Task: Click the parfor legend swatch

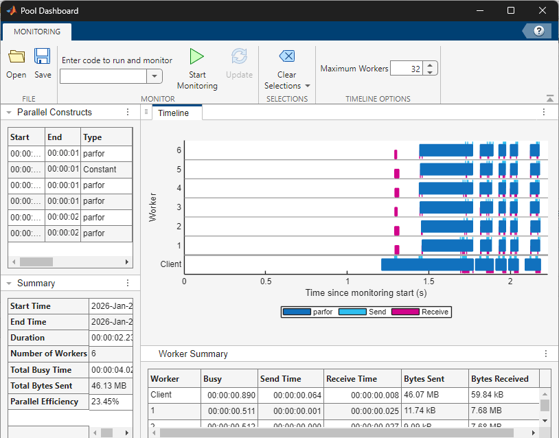Action: [297, 312]
